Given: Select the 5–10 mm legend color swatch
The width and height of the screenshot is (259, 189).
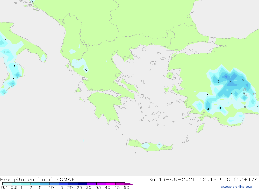Looking at the screenshot, I should click(45, 184).
